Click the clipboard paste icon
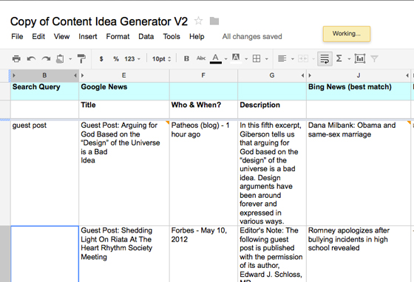 (60, 58)
